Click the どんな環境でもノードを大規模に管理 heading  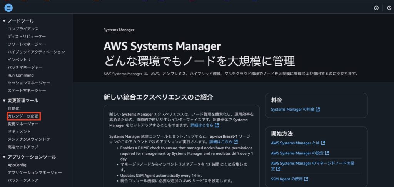click(x=199, y=61)
